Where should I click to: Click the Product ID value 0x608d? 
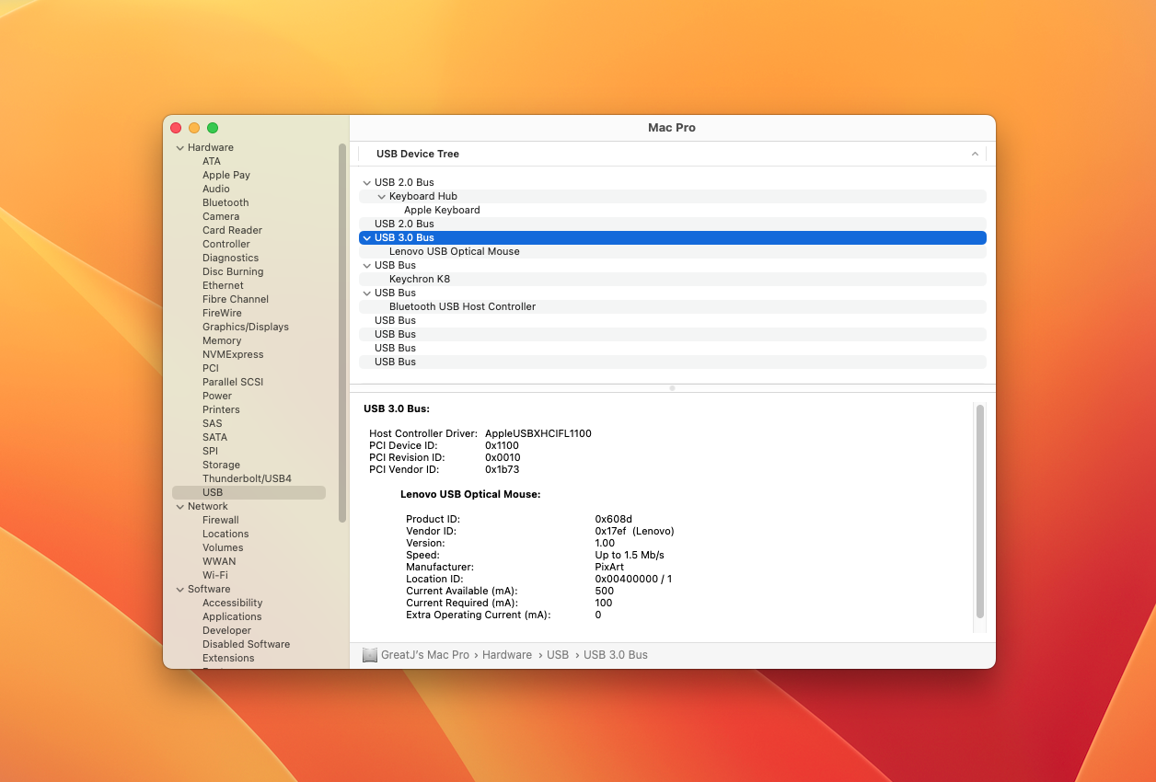(x=614, y=519)
